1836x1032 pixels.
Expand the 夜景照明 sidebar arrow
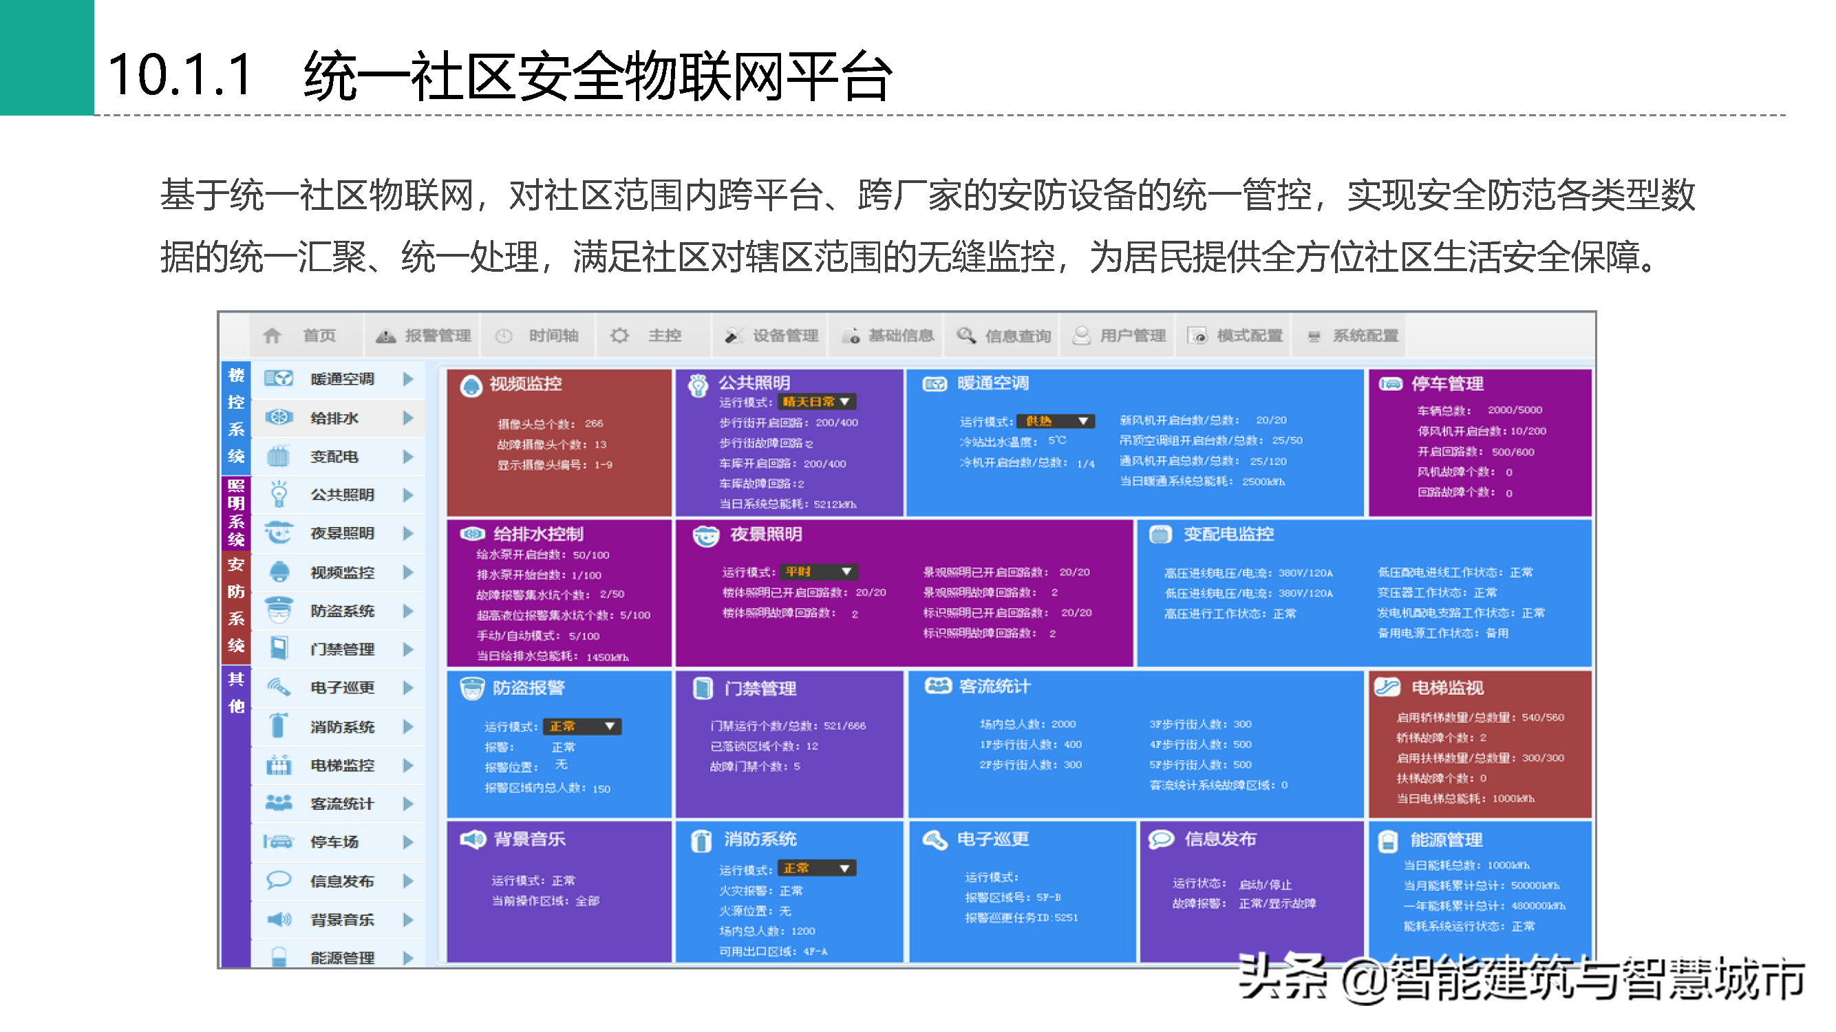click(x=407, y=533)
